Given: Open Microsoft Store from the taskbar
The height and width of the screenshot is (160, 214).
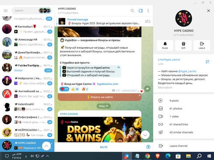Looking at the screenshot, I should 178,156.
